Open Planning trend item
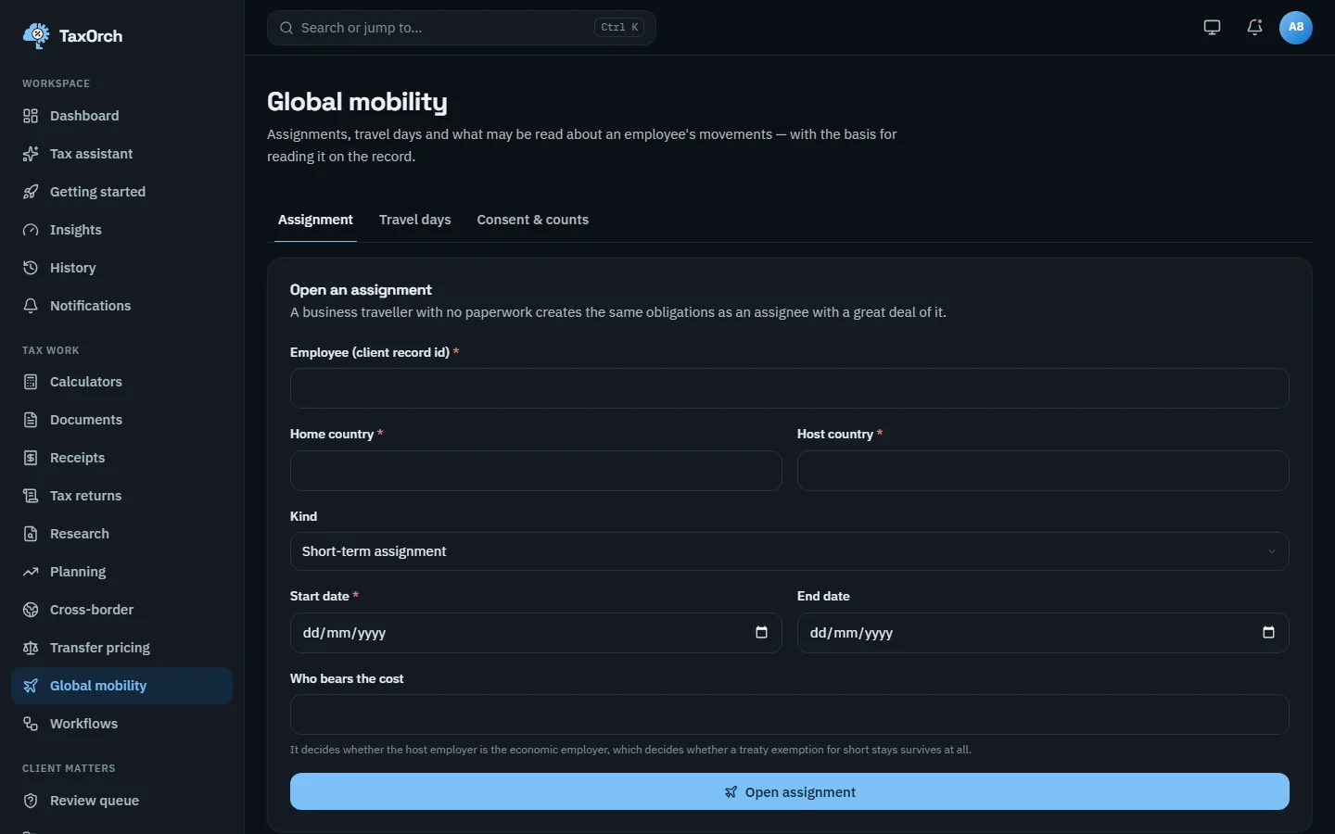 coord(121,572)
